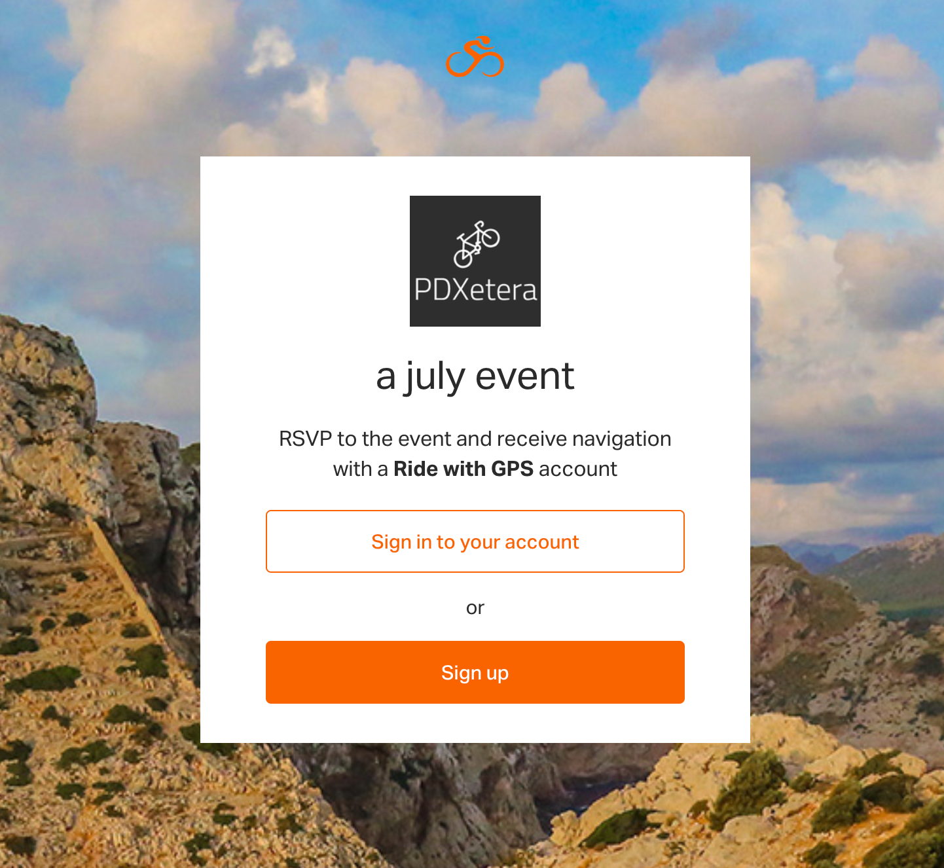Click the 'RSVP to the event' description line

(x=475, y=439)
